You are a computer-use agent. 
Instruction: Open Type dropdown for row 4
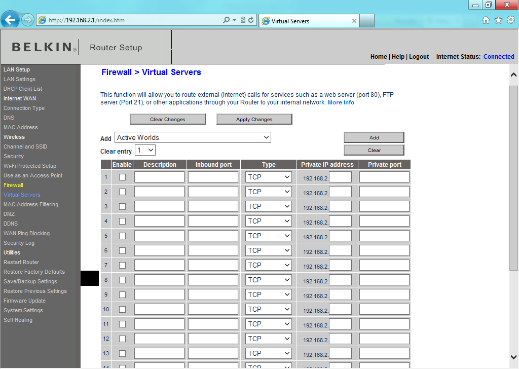pos(269,221)
